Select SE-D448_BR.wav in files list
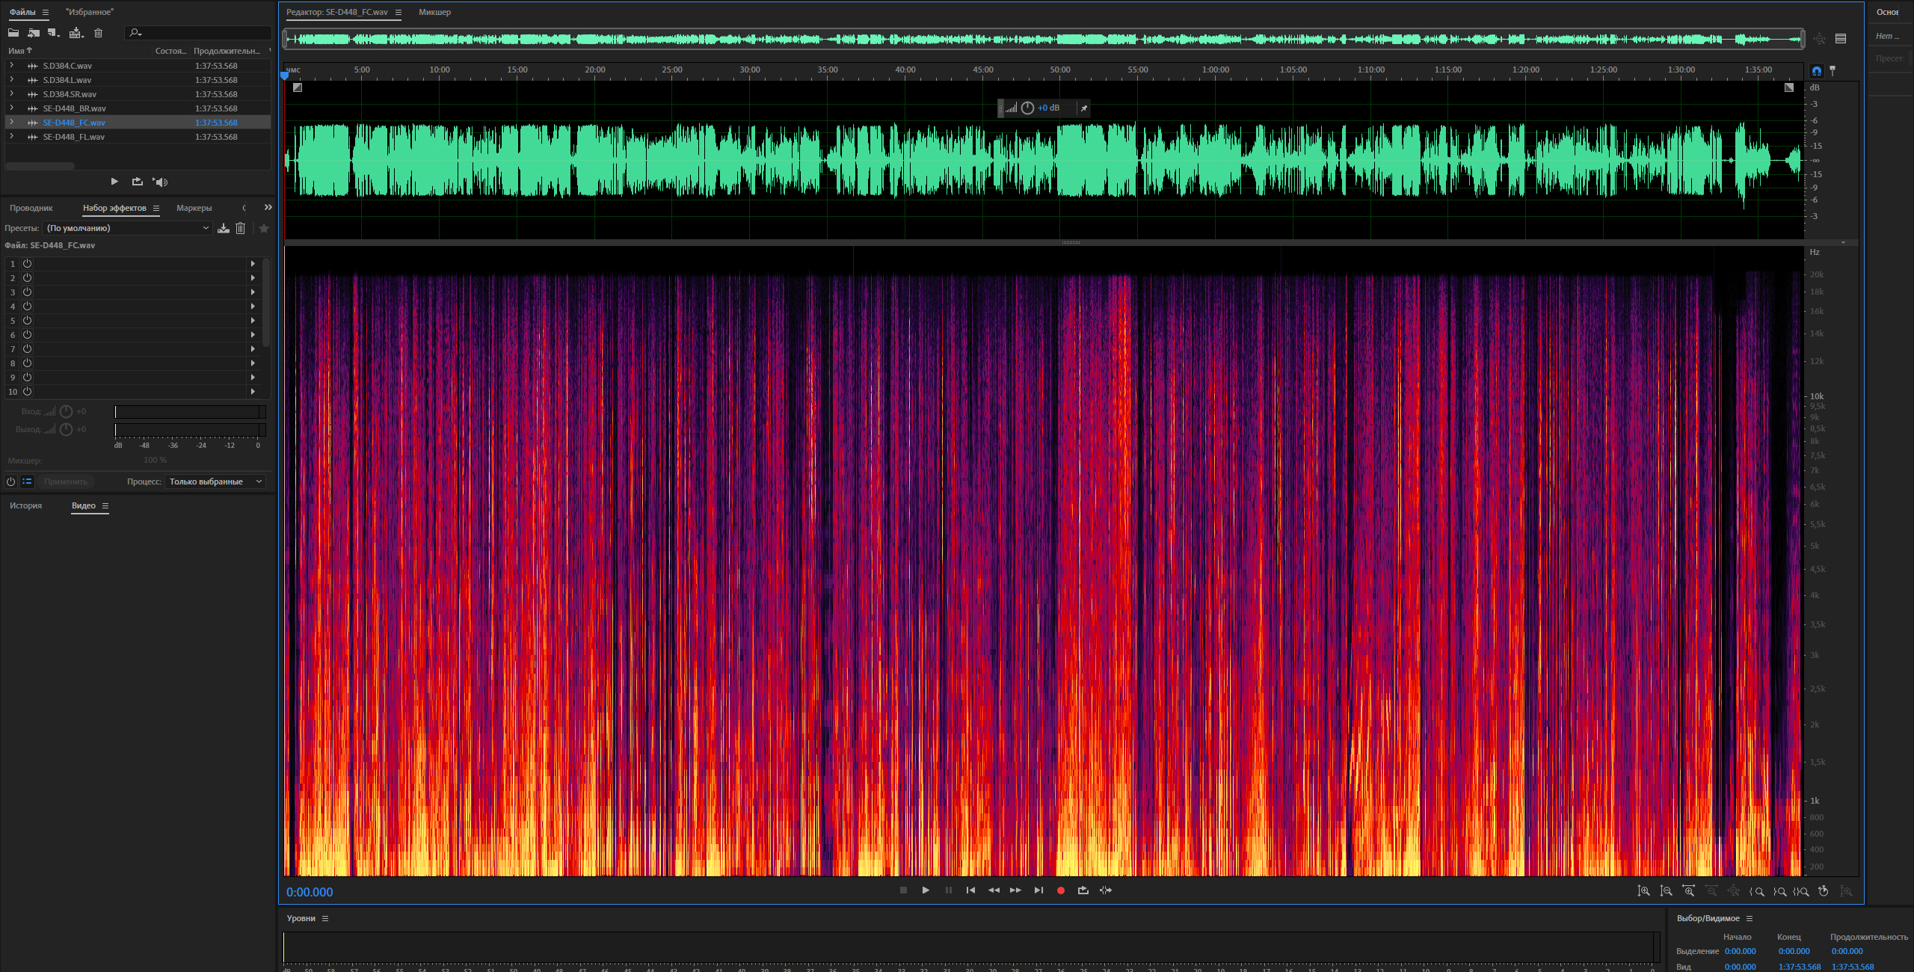The height and width of the screenshot is (972, 1914). (74, 108)
